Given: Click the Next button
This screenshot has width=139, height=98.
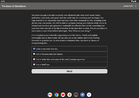Looking at the screenshot, I should [x=69, y=71].
